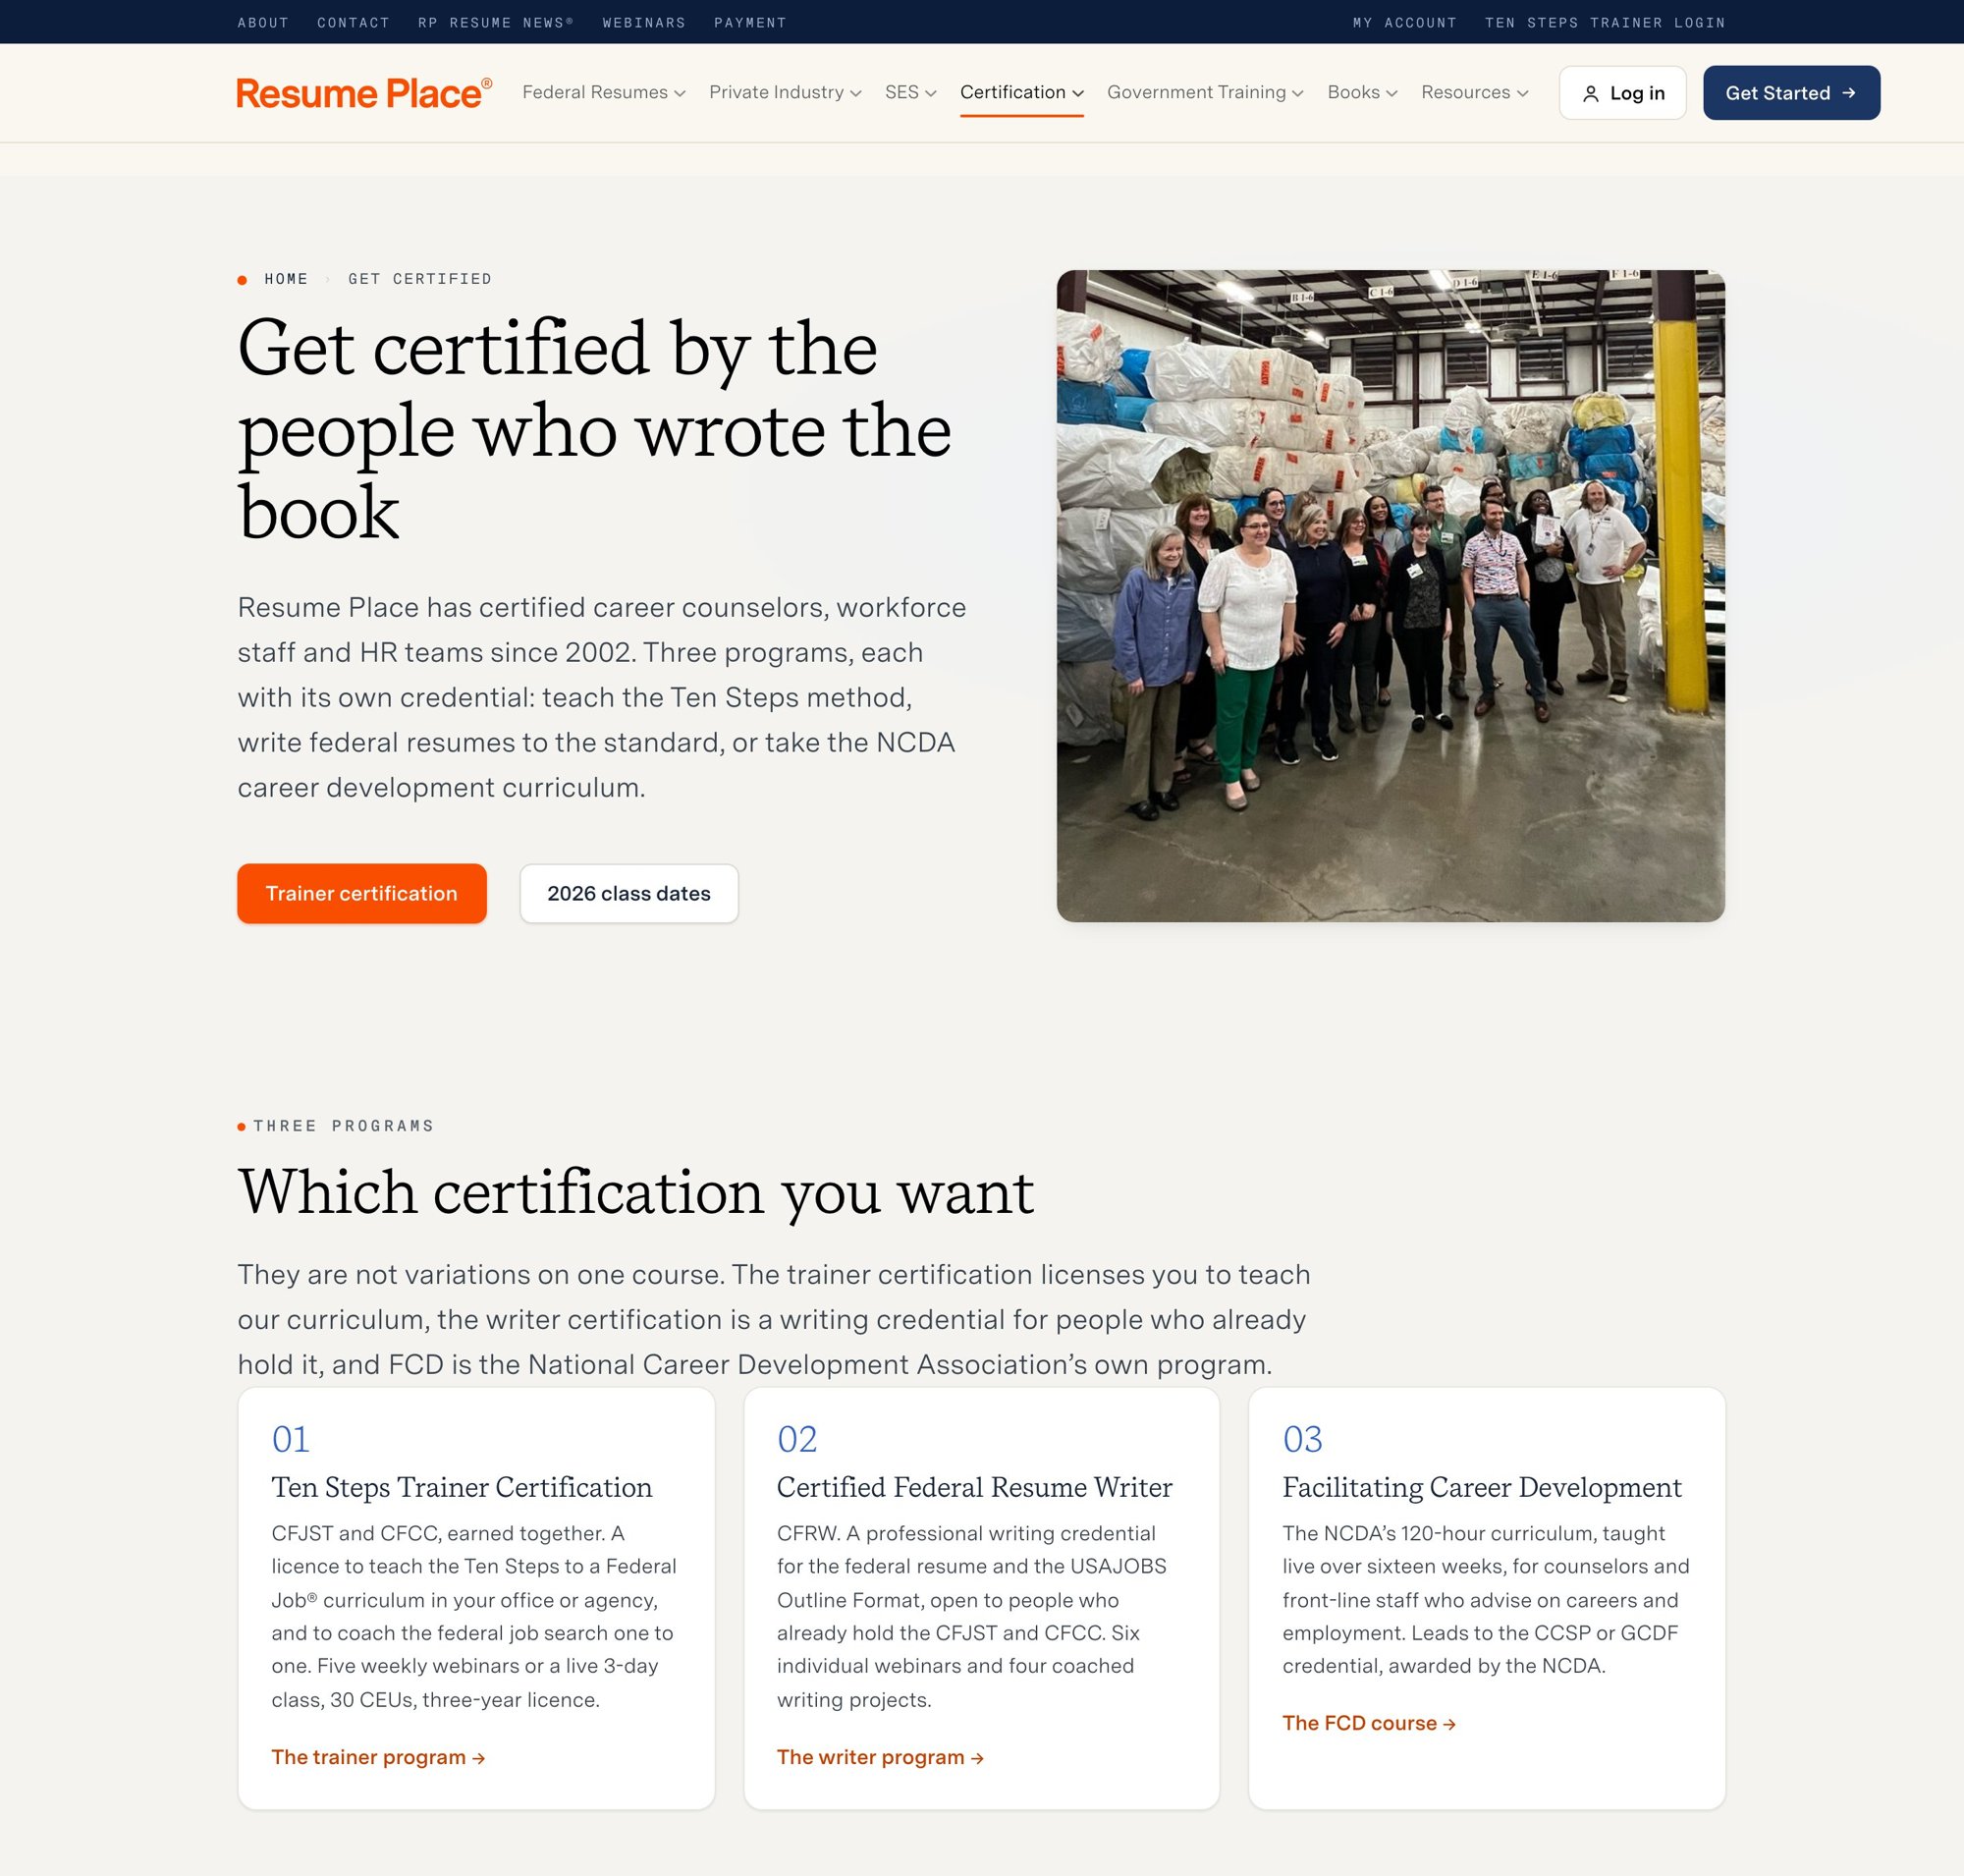Open the Payment page
Image resolution: width=1964 pixels, height=1876 pixels.
point(750,22)
